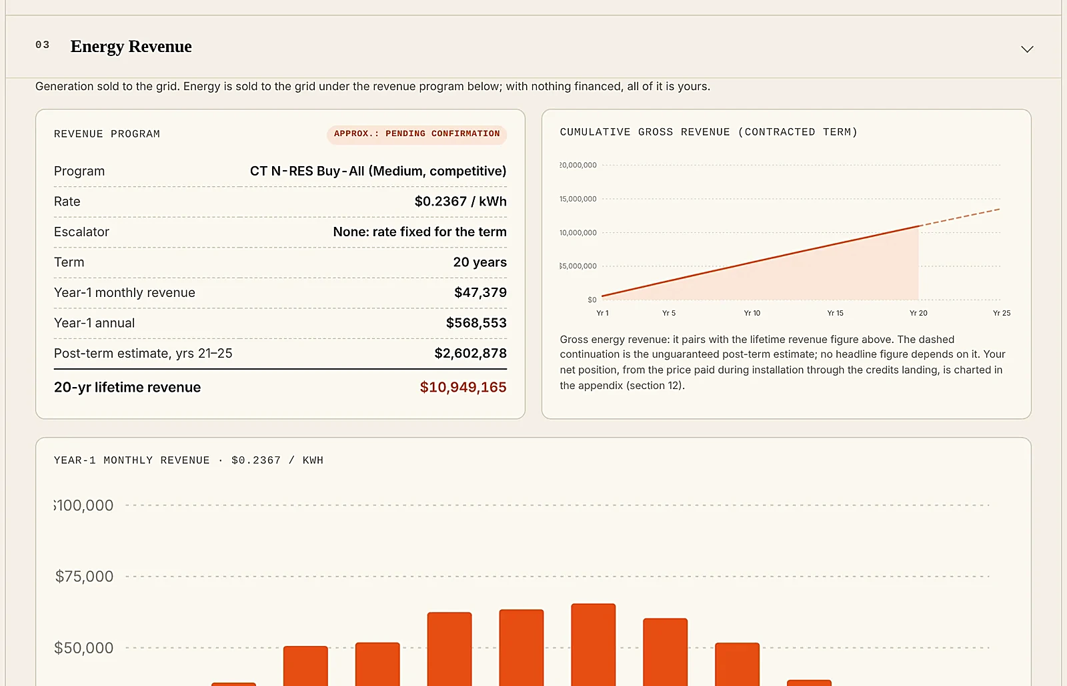Viewport: 1067px width, 686px height.
Task: Click the 'CUMULATIVE GROSS REVENUE (CONTRACTED TERM)' title
Action: [x=709, y=132]
